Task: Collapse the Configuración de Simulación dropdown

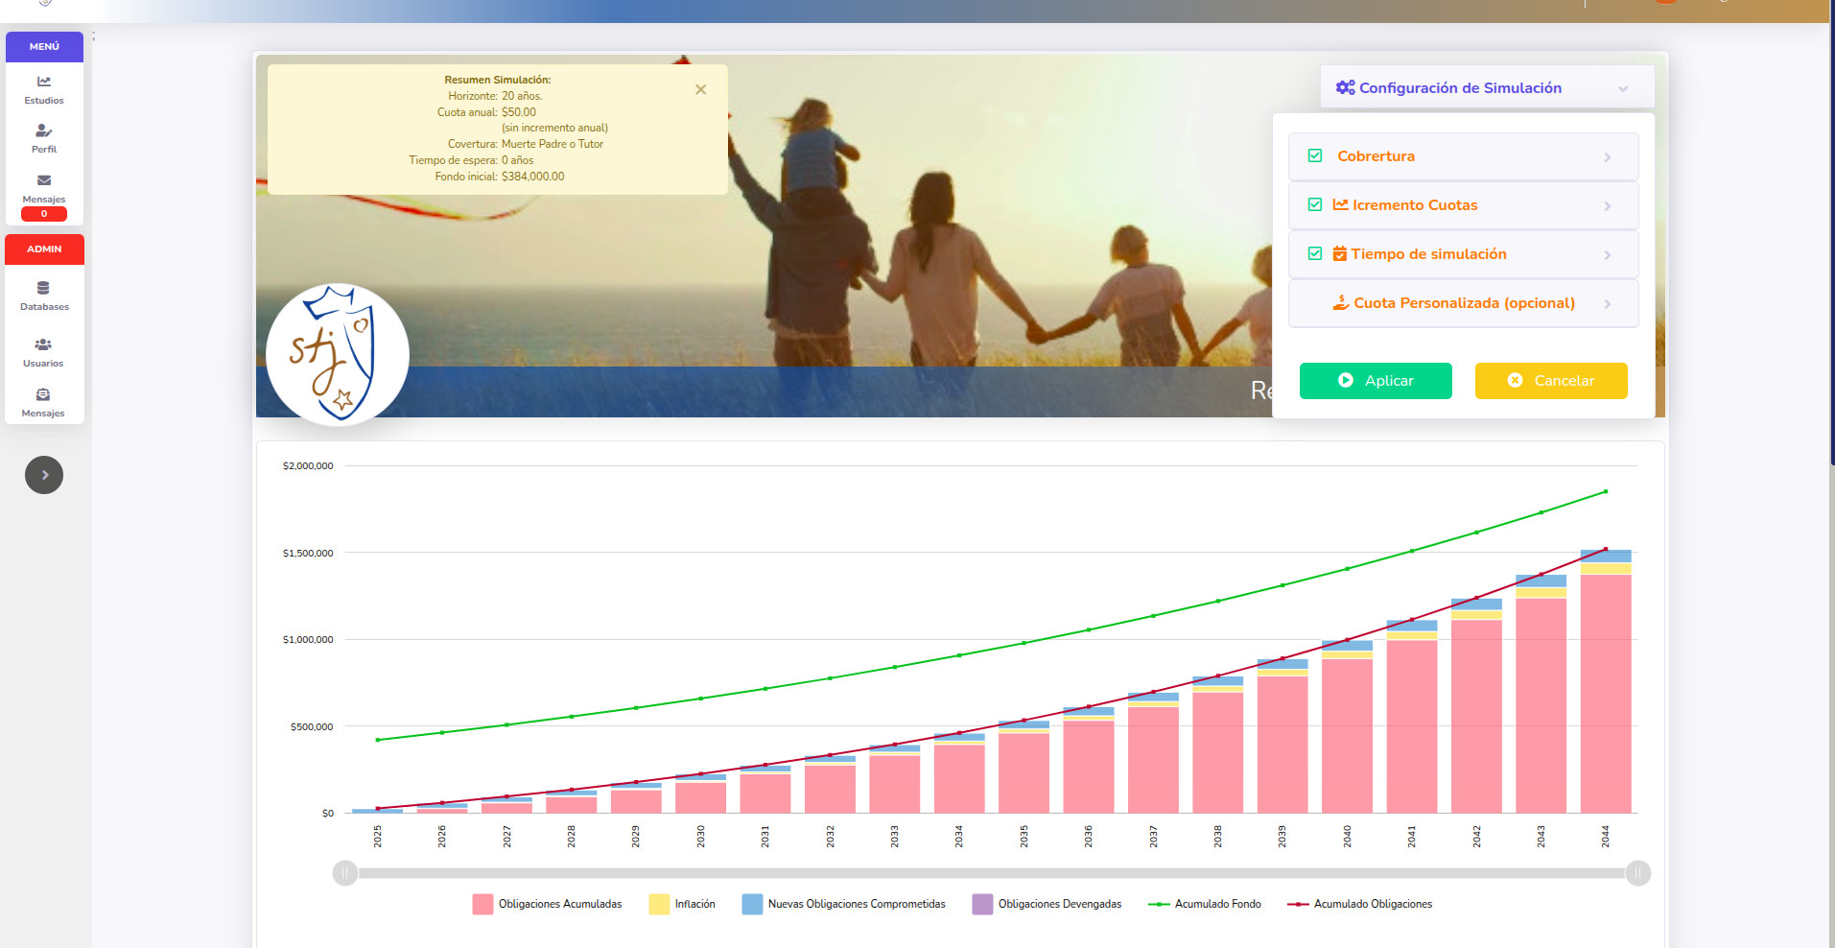Action: [1622, 88]
